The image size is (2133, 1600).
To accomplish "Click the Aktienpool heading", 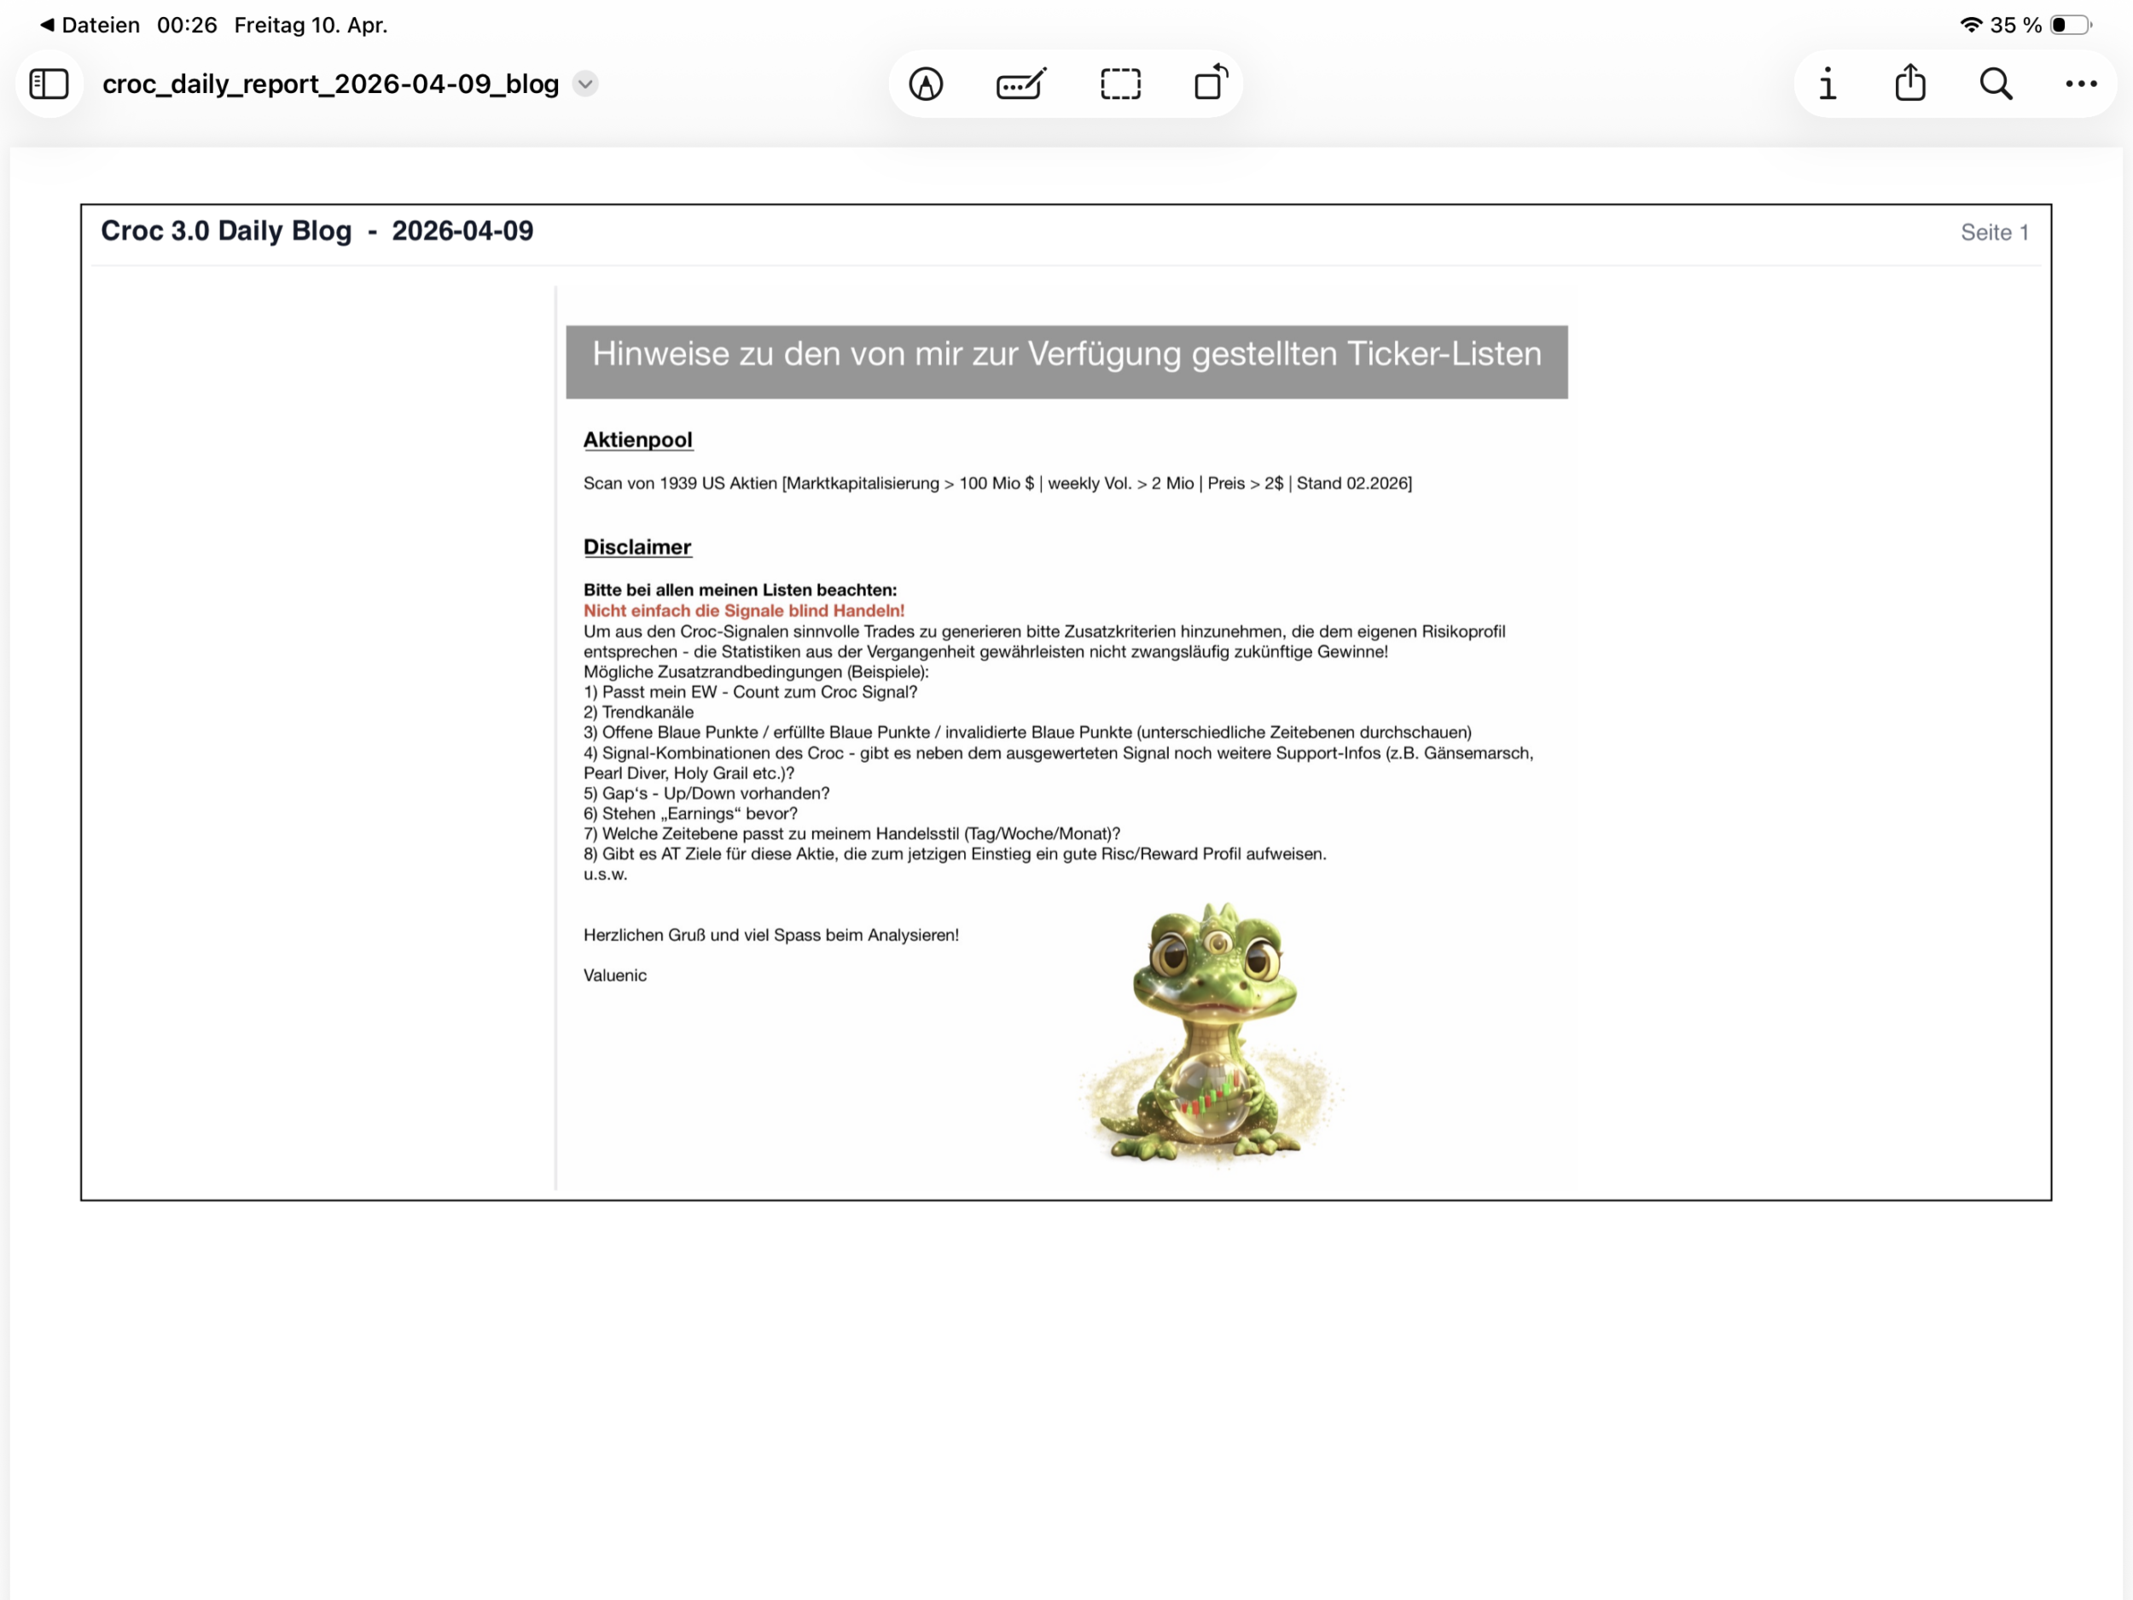I will click(x=637, y=439).
